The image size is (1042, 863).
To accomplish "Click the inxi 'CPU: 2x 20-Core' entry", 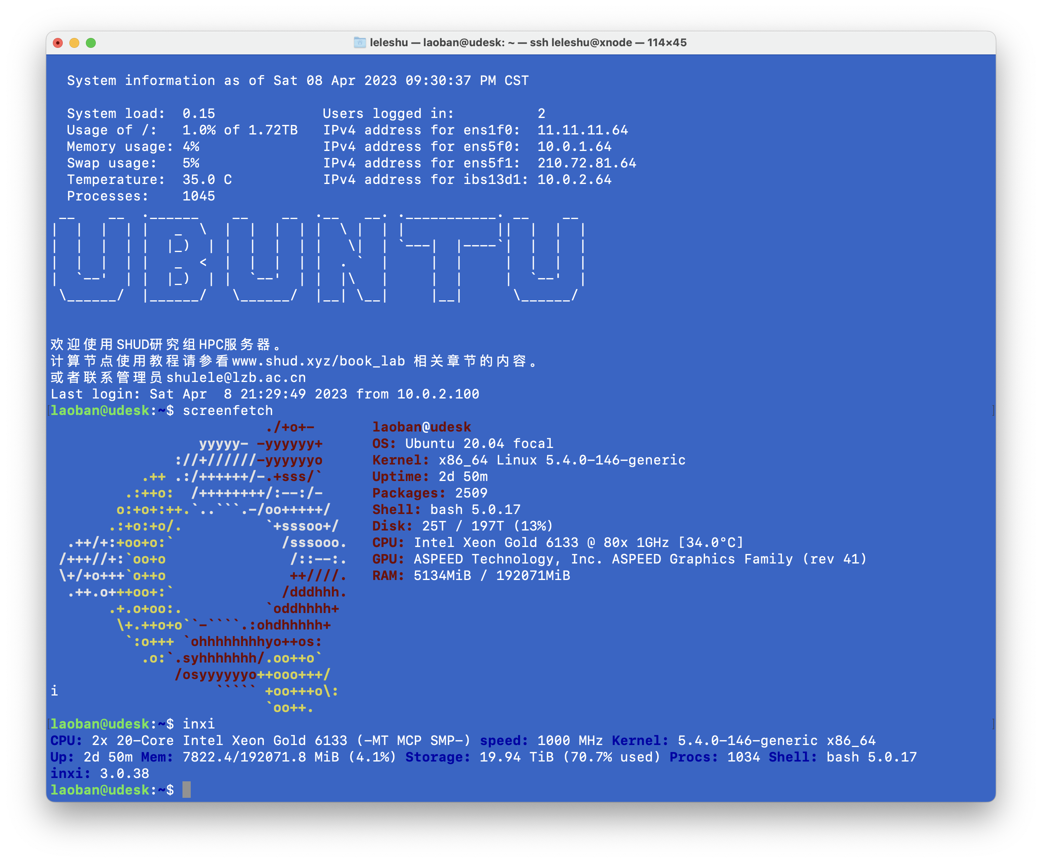I will 260,740.
